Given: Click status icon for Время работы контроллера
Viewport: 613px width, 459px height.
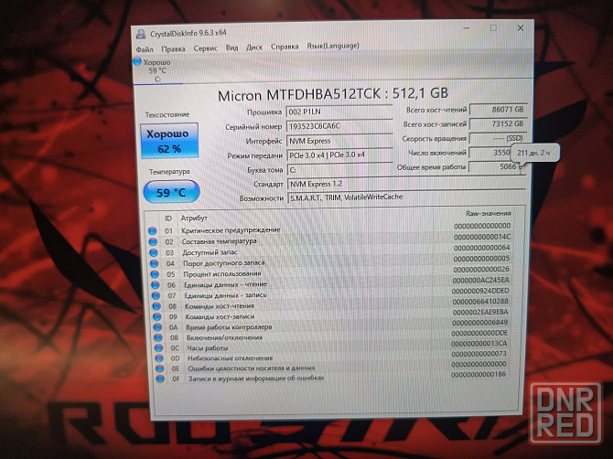Looking at the screenshot, I should (x=157, y=327).
